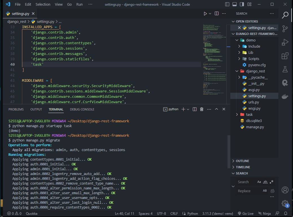Split the editor to the right

[x=217, y=14]
